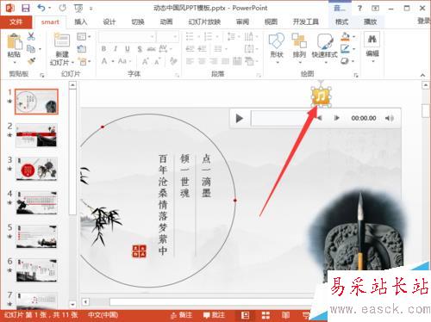
Task: Open the 备注 Notes pane
Action: tap(181, 315)
